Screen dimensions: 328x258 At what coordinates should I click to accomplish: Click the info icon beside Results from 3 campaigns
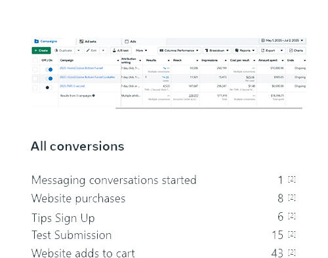point(94,96)
